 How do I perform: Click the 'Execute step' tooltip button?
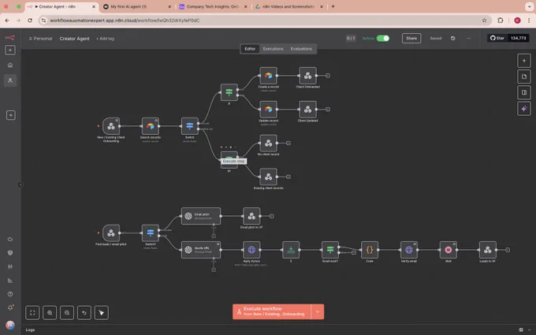234,161
